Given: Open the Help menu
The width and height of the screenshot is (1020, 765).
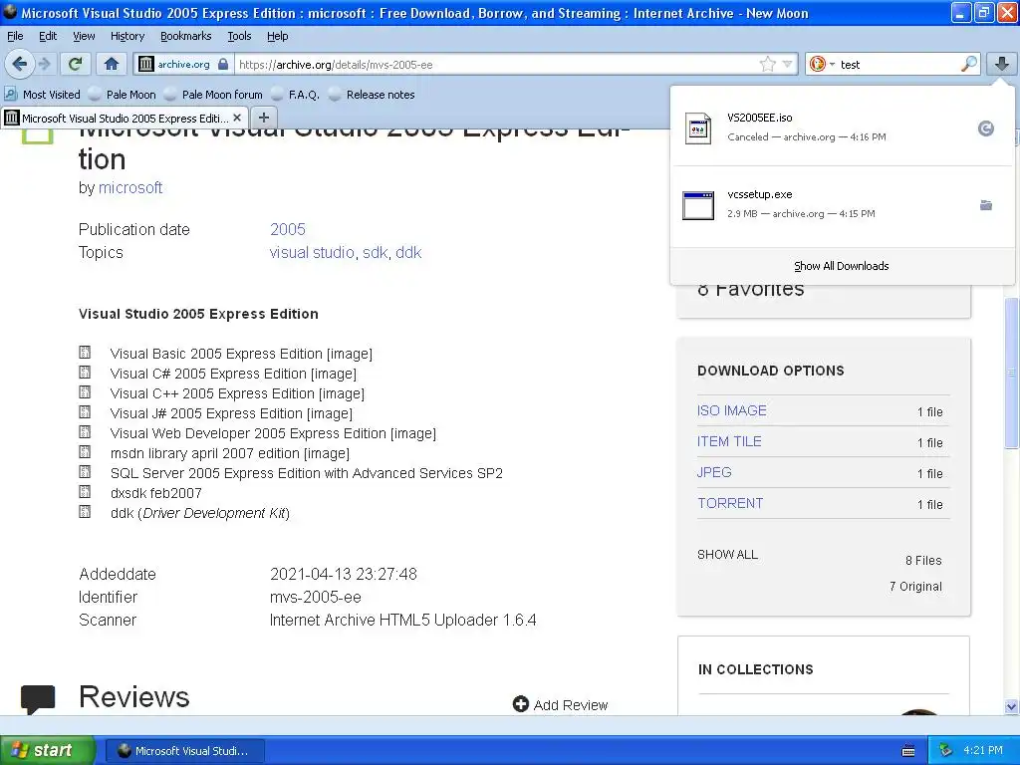Looking at the screenshot, I should 277,36.
